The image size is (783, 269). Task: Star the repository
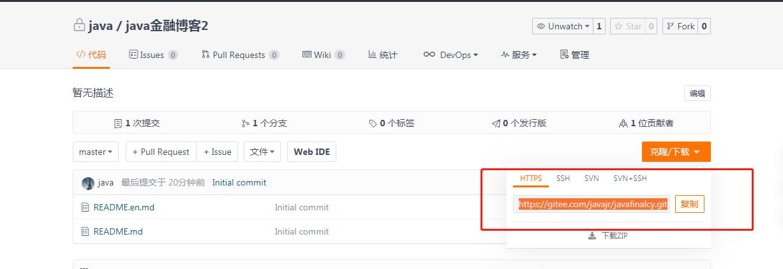pyautogui.click(x=627, y=26)
